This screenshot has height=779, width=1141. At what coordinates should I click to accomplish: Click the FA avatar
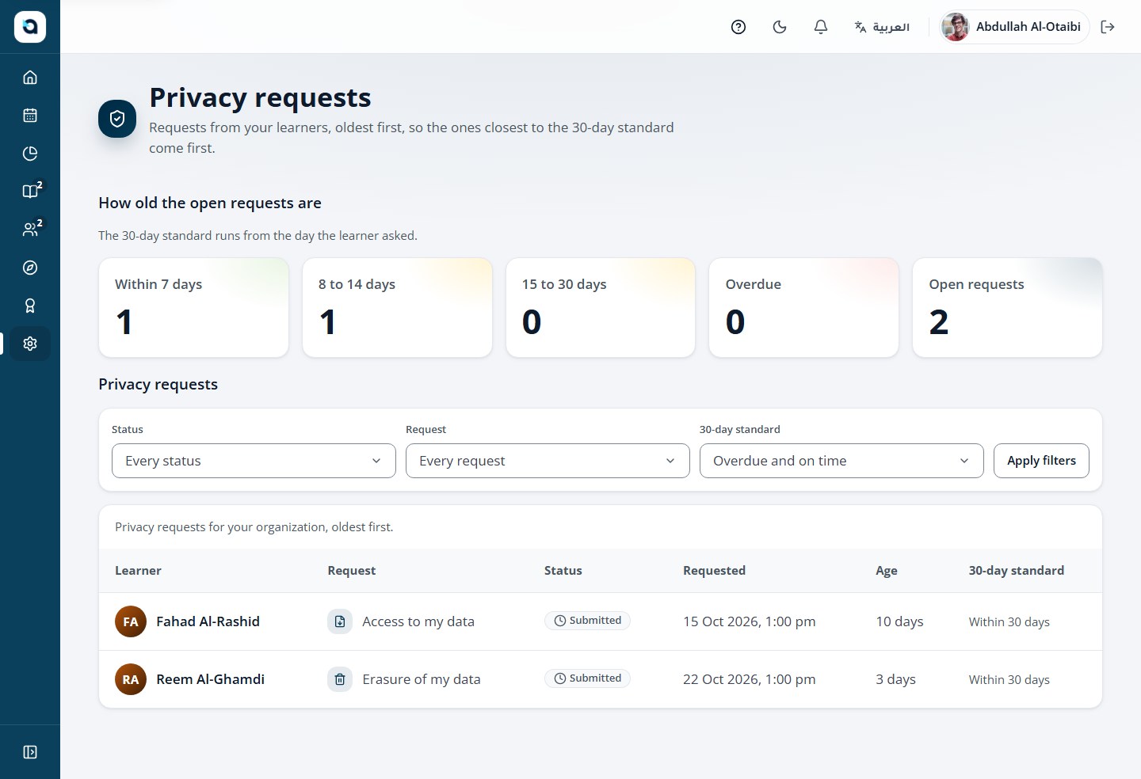[131, 621]
